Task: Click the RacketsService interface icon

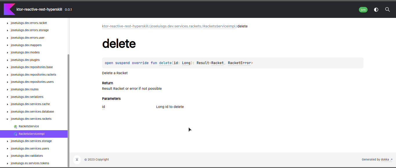Action: [x=16, y=126]
